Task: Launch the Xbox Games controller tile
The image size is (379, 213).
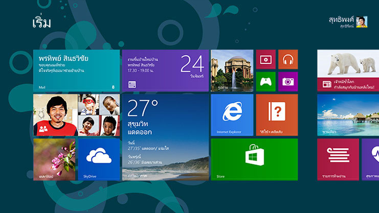Action: [265, 81]
